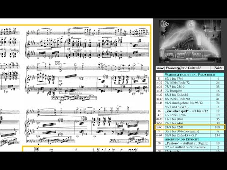Select the '18/1 bis 20/4' row
Image resolution: width=227 pixels, height=170 pixels.
[x=190, y=119]
